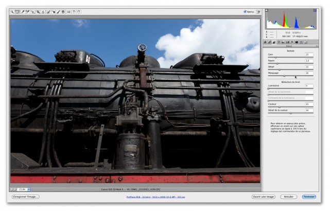This screenshot has height=211, width=330.
Task: Select the Color Sampler tool
Action: click(28, 12)
